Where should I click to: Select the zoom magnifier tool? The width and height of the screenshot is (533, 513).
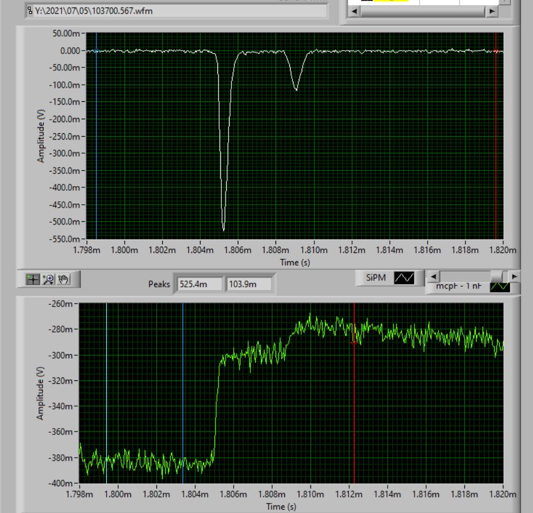[x=48, y=279]
